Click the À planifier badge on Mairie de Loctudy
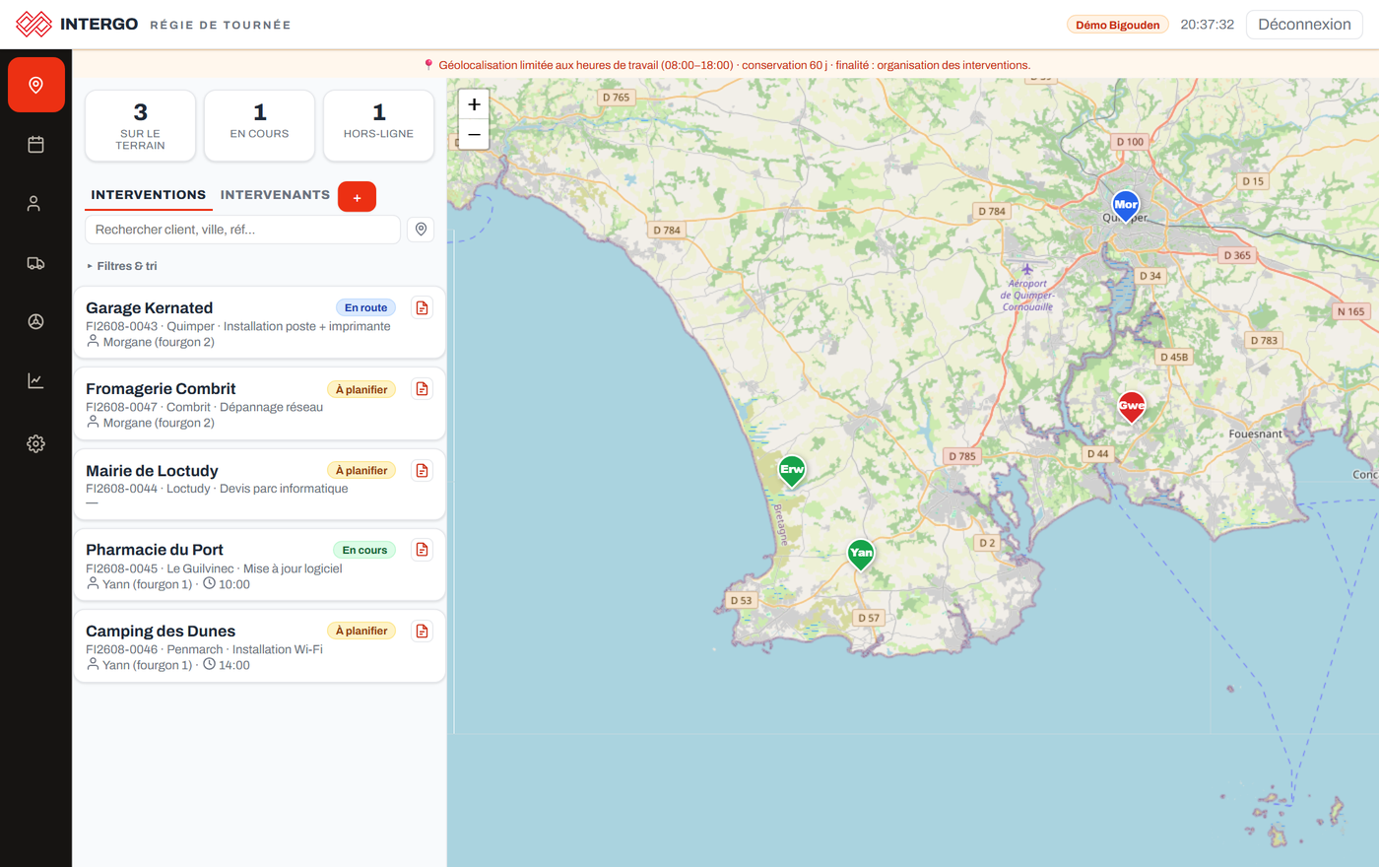Image resolution: width=1379 pixels, height=867 pixels. tap(361, 471)
